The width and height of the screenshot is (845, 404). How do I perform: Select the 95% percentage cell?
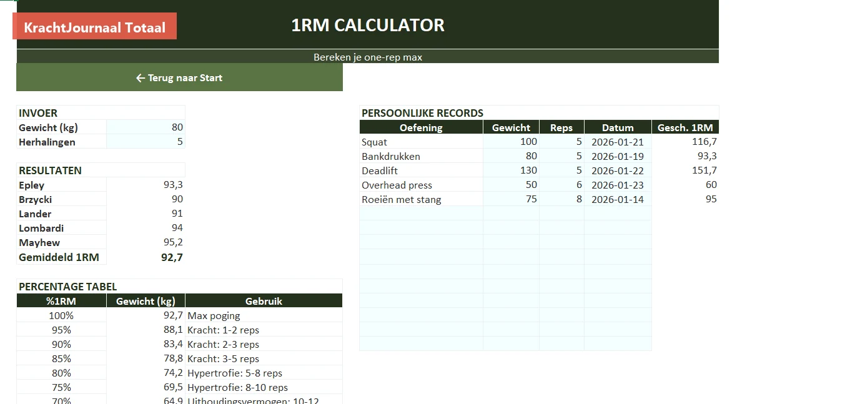61,330
